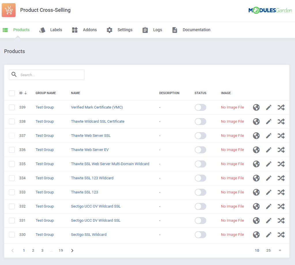The image size is (295, 265).
Task: Go to previous page with left chevron
Action: click(12, 251)
